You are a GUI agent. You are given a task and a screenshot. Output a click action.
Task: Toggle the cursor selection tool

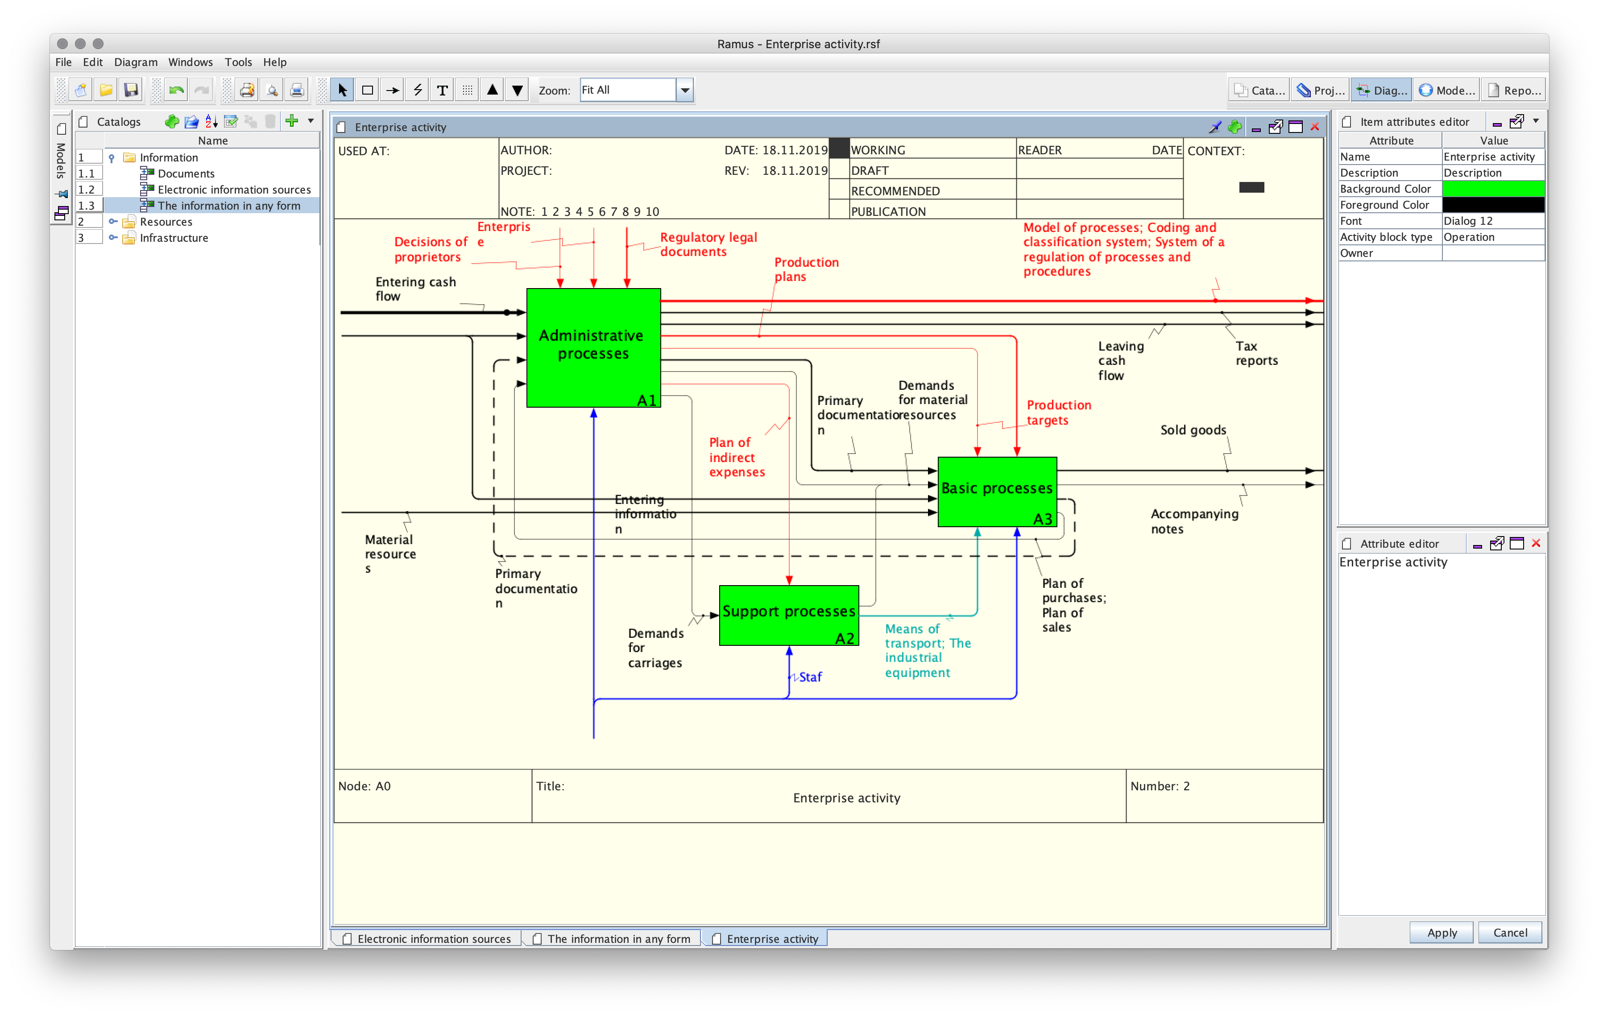(x=342, y=90)
